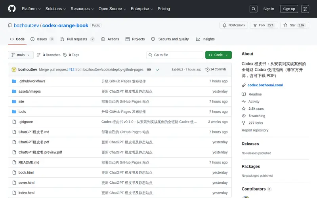Viewport: 317px width, 198px height.
Task: Expand the Platform menu in header
Action: [31, 9]
